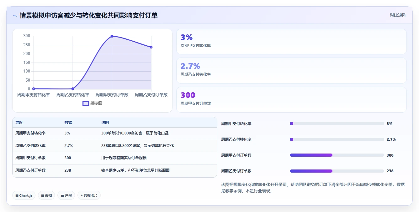Click the Chart.js tag
Screen dimensions: 419x212
point(24,195)
